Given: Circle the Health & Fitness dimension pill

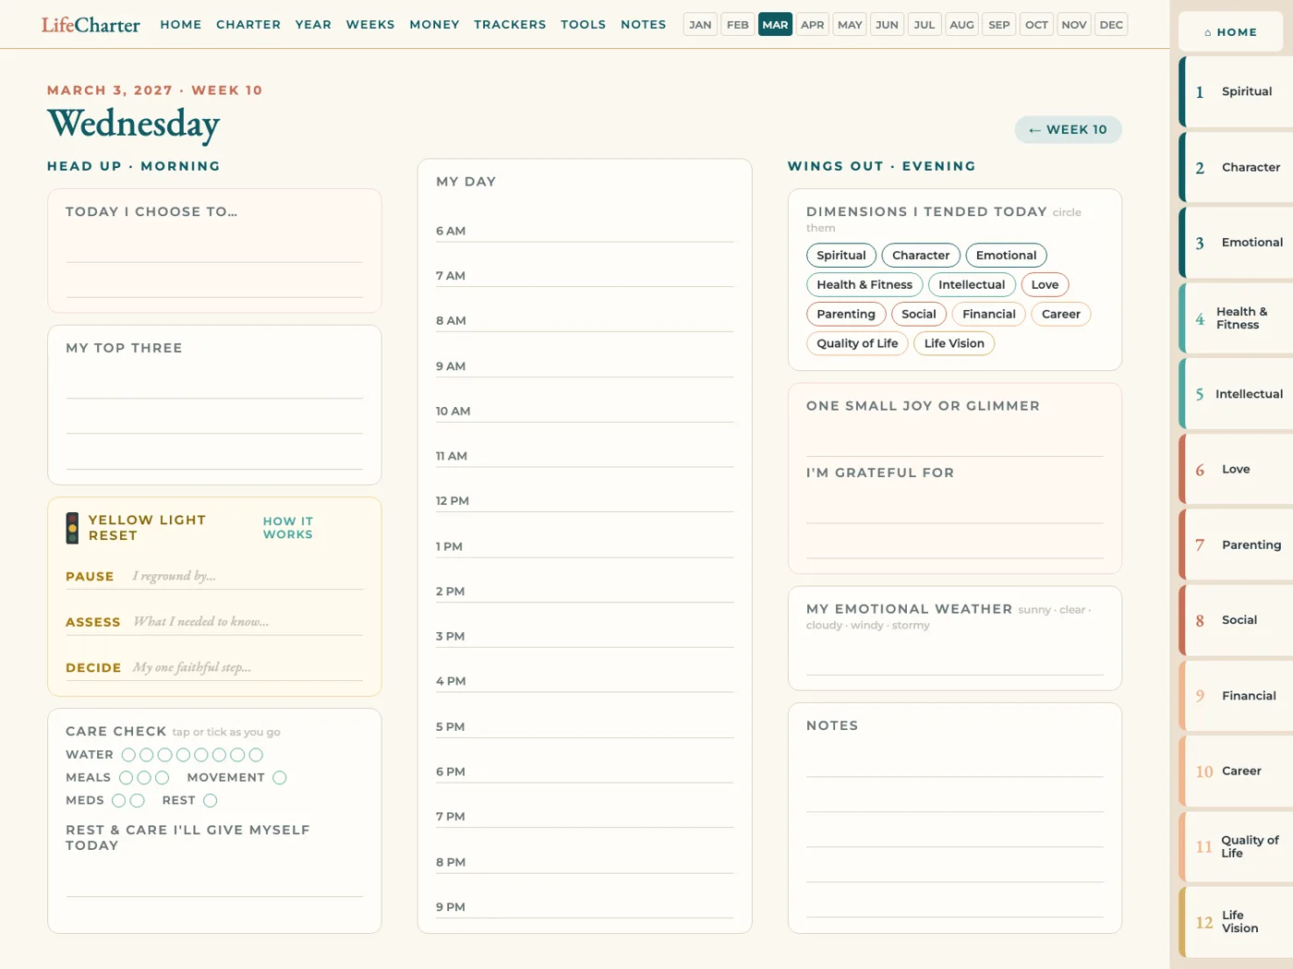Looking at the screenshot, I should coord(864,285).
